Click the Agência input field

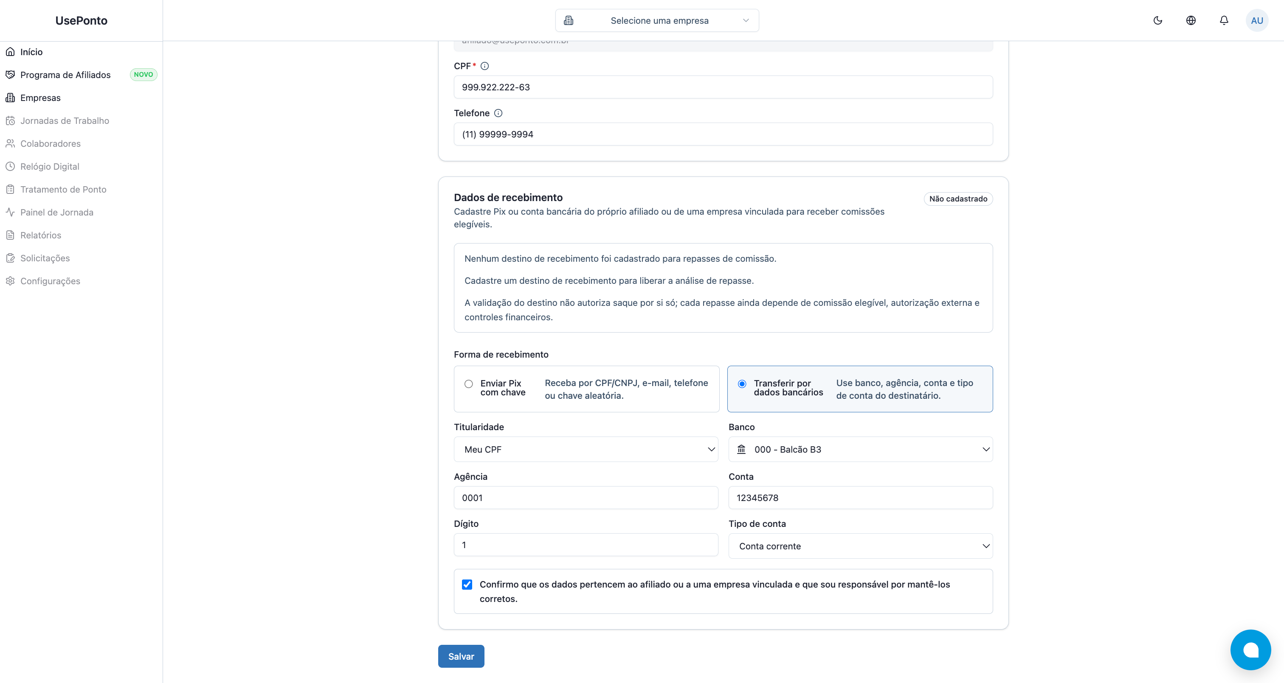[586, 498]
